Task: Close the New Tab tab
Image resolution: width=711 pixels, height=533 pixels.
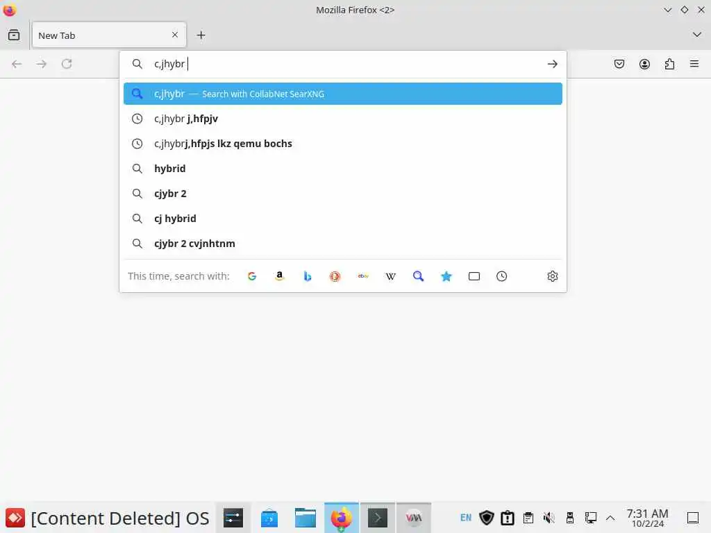Action: 175,35
